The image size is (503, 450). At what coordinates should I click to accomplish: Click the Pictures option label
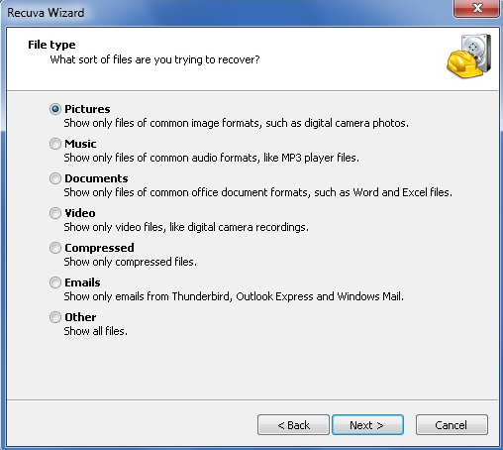pos(87,109)
